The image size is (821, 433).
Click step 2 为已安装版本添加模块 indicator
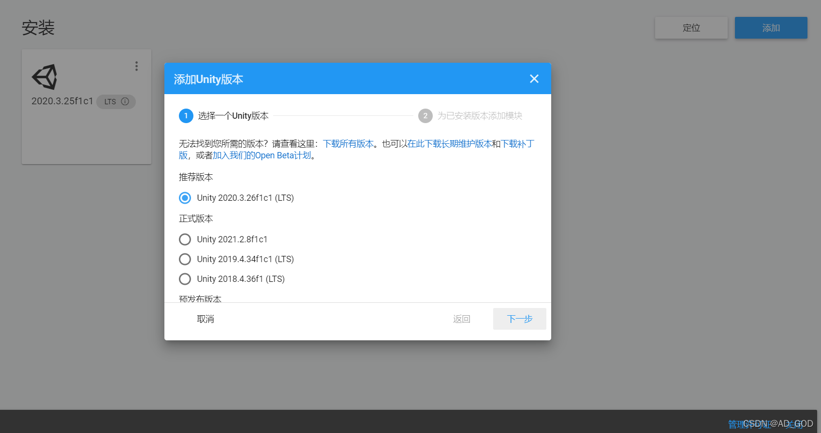(470, 116)
